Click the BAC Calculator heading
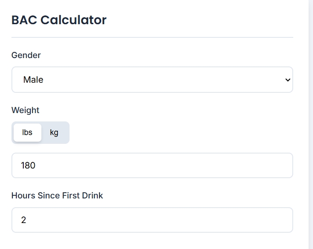The image size is (313, 249). [59, 20]
